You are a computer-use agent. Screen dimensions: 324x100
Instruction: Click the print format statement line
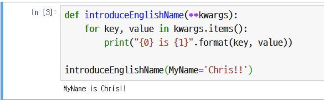tap(198, 43)
